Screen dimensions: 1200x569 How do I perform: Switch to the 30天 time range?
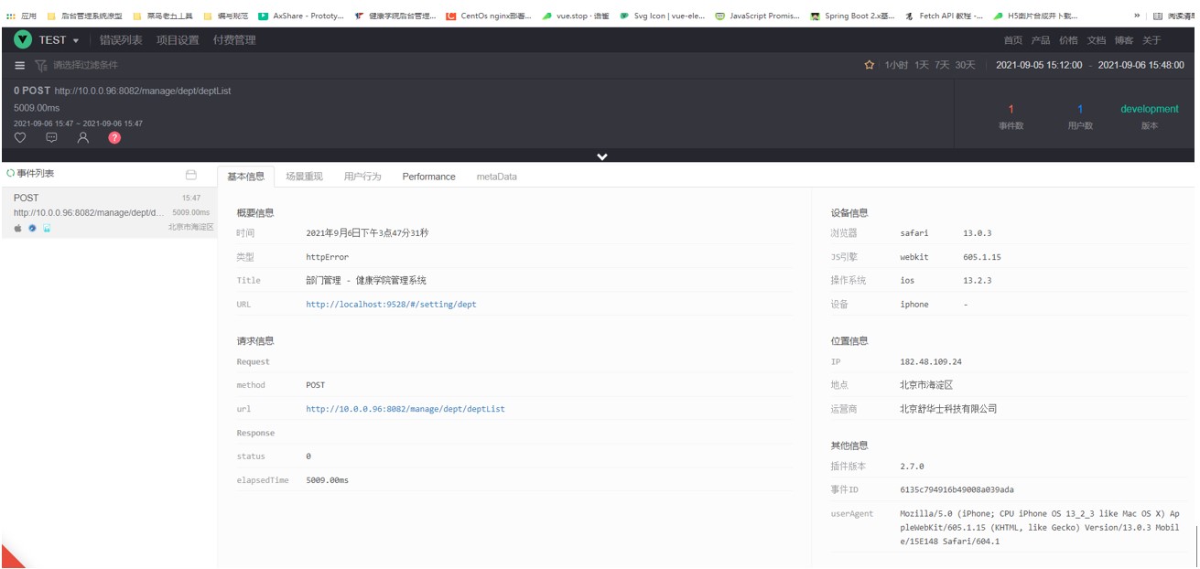click(x=963, y=65)
